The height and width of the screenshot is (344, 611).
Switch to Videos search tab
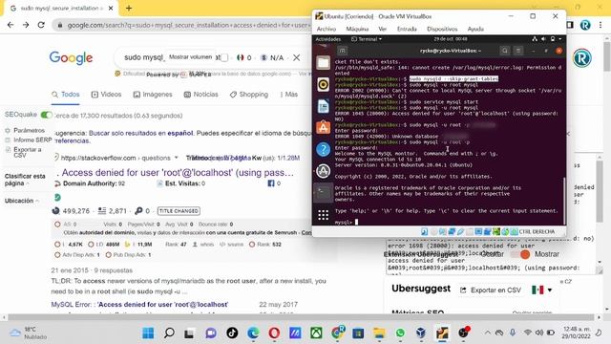[x=106, y=95]
